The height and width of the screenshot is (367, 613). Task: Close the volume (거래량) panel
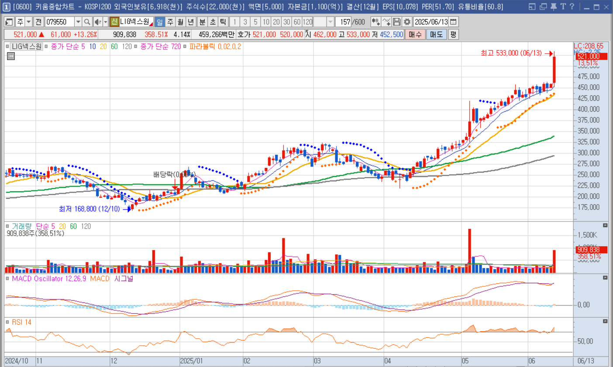pos(605,225)
